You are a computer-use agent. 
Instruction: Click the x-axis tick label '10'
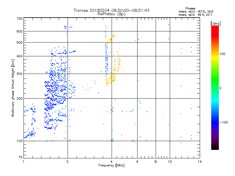tap(170, 162)
